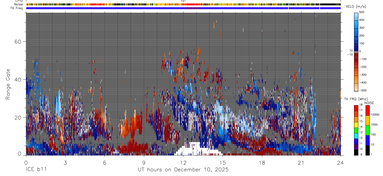The image size is (383, 176).
Task: Click the NOISE legend title
Action: (x=369, y=103)
